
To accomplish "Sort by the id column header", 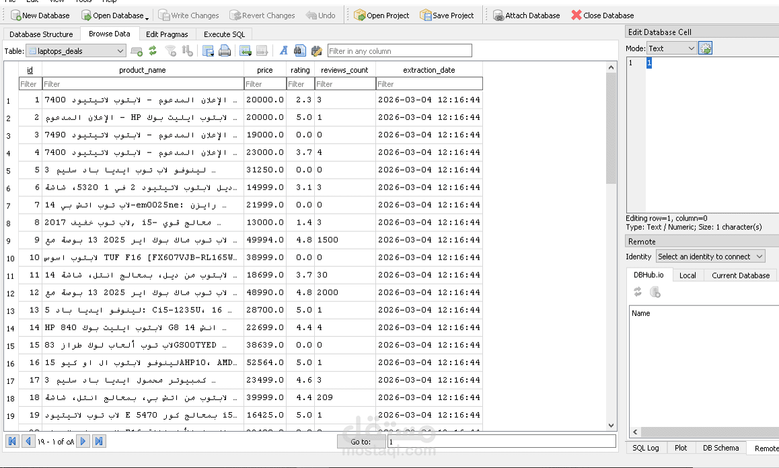I will point(30,70).
